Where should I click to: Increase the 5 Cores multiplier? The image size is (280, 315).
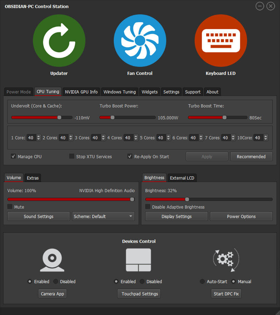(x=168, y=136)
